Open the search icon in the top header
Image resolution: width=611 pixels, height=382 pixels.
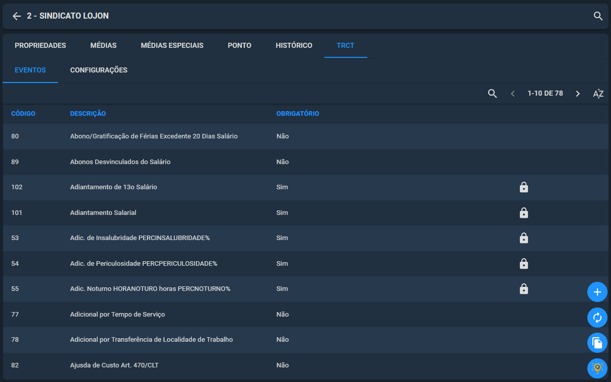pos(598,16)
